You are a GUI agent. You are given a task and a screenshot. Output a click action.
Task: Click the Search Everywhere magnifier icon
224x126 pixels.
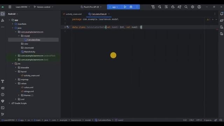pyautogui.click(x=186, y=7)
